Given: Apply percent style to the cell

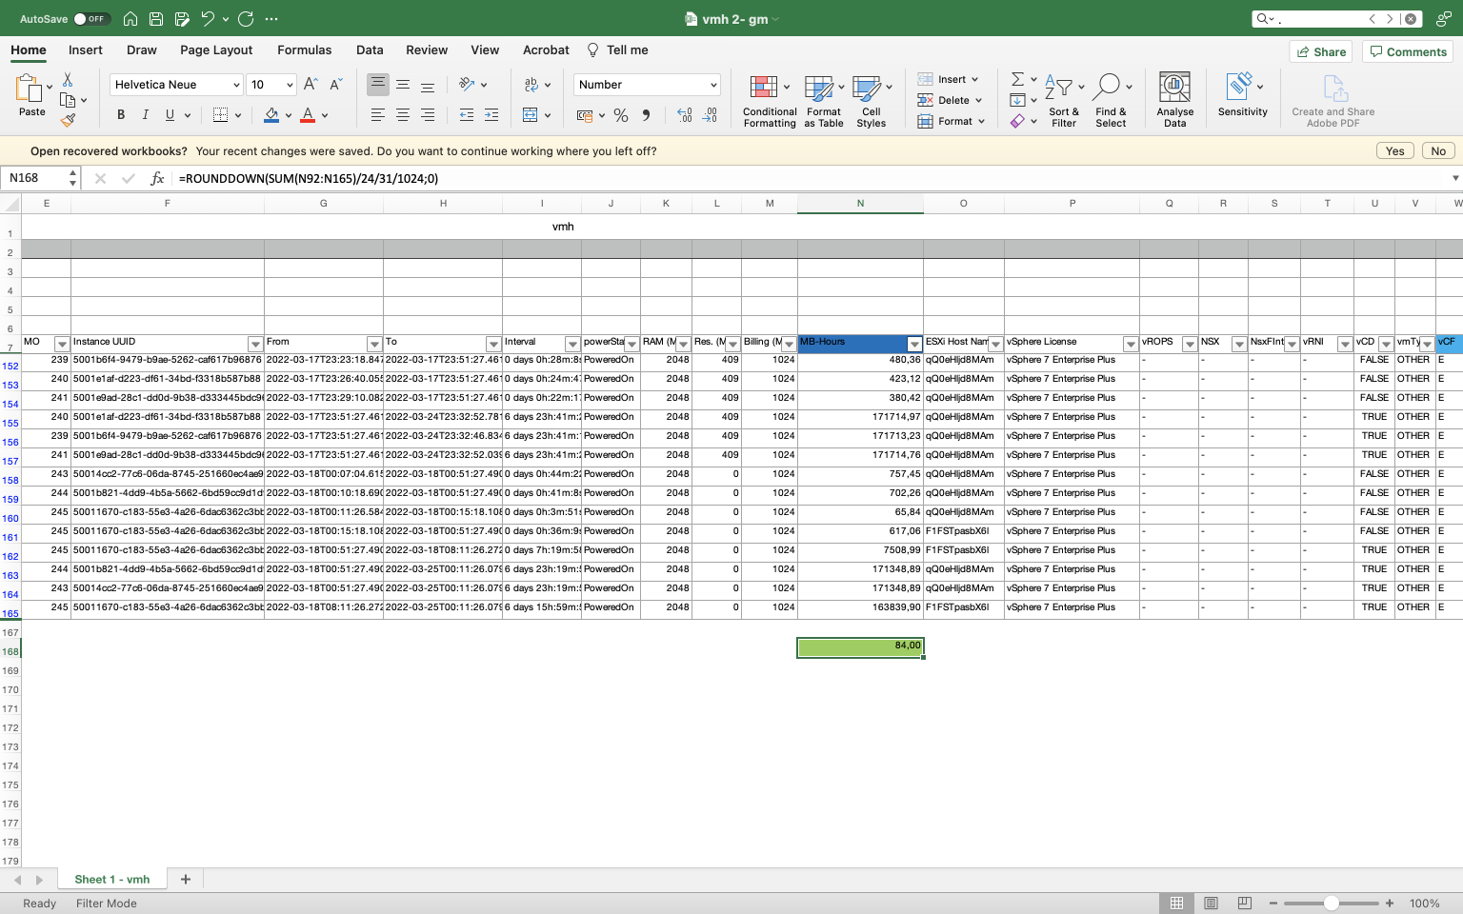Looking at the screenshot, I should (x=620, y=115).
